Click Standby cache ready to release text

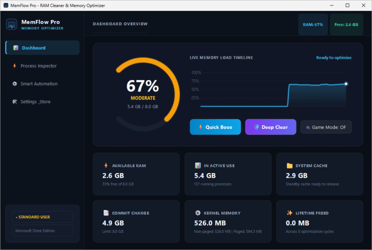(312, 184)
